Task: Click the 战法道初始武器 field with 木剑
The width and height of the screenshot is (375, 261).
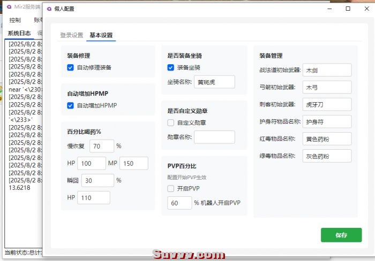Action: (x=327, y=70)
